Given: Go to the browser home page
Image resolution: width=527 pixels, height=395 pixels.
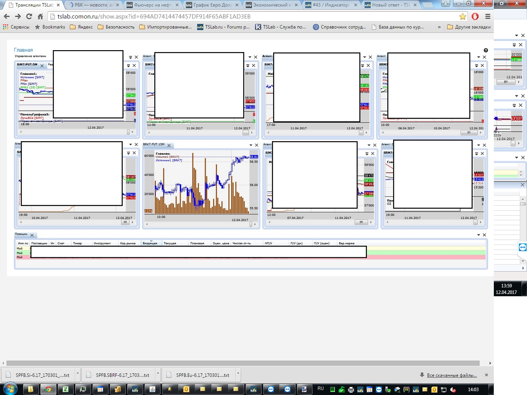Looking at the screenshot, I should coord(40,17).
